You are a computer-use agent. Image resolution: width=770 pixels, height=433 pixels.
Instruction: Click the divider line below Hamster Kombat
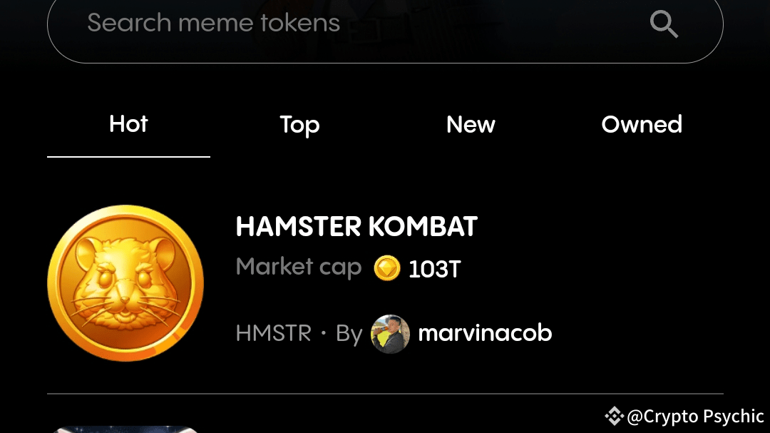coord(385,394)
